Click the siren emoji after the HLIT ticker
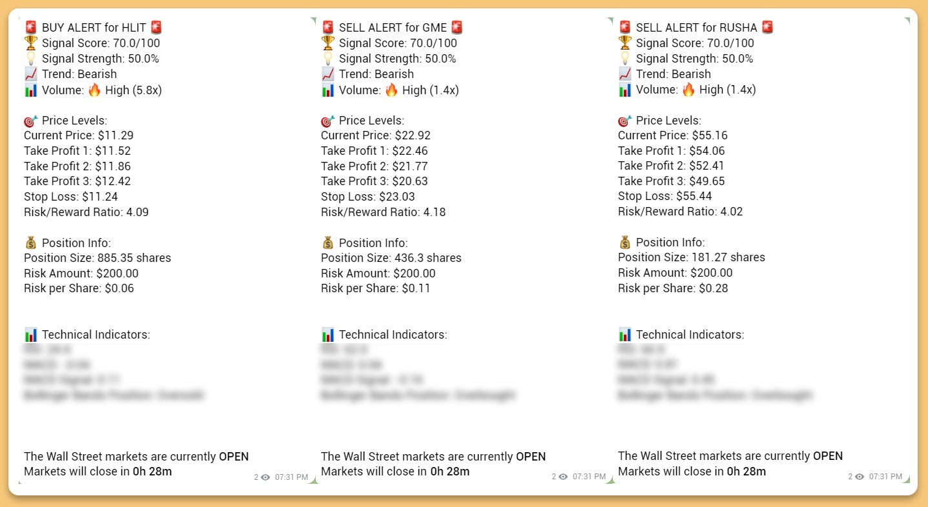 156,27
